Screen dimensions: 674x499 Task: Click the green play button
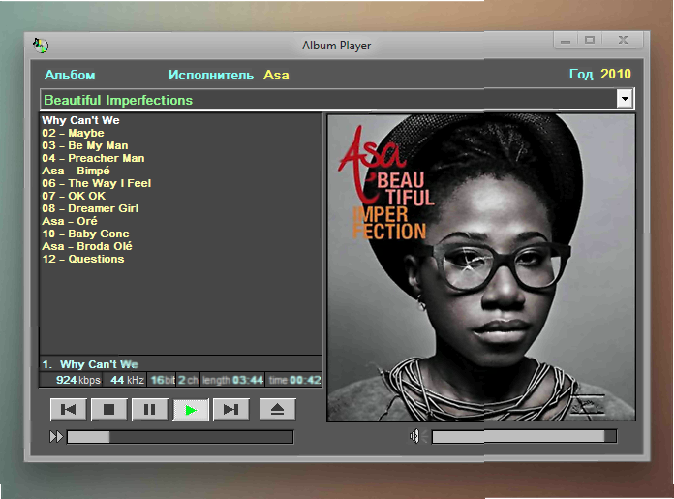click(191, 410)
